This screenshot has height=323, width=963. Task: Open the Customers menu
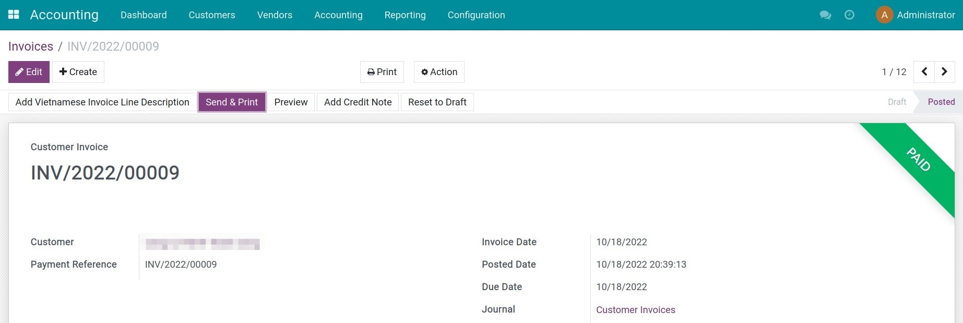pyautogui.click(x=212, y=15)
